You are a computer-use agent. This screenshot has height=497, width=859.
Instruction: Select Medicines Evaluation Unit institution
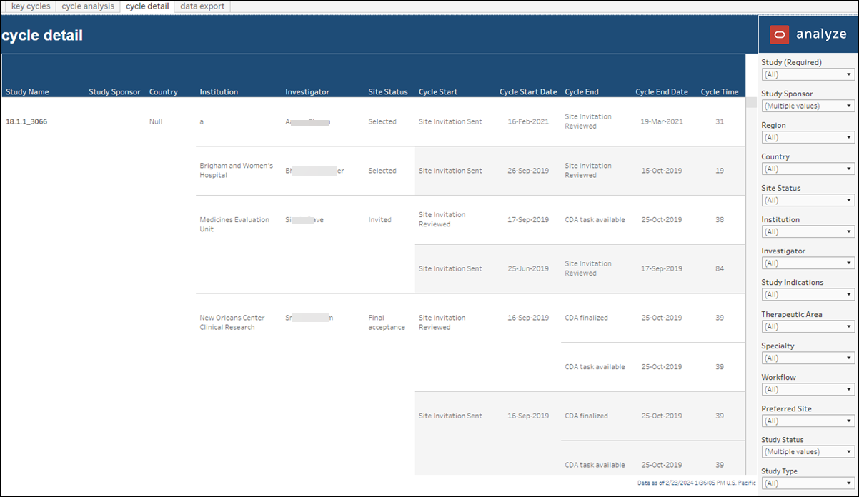(234, 224)
